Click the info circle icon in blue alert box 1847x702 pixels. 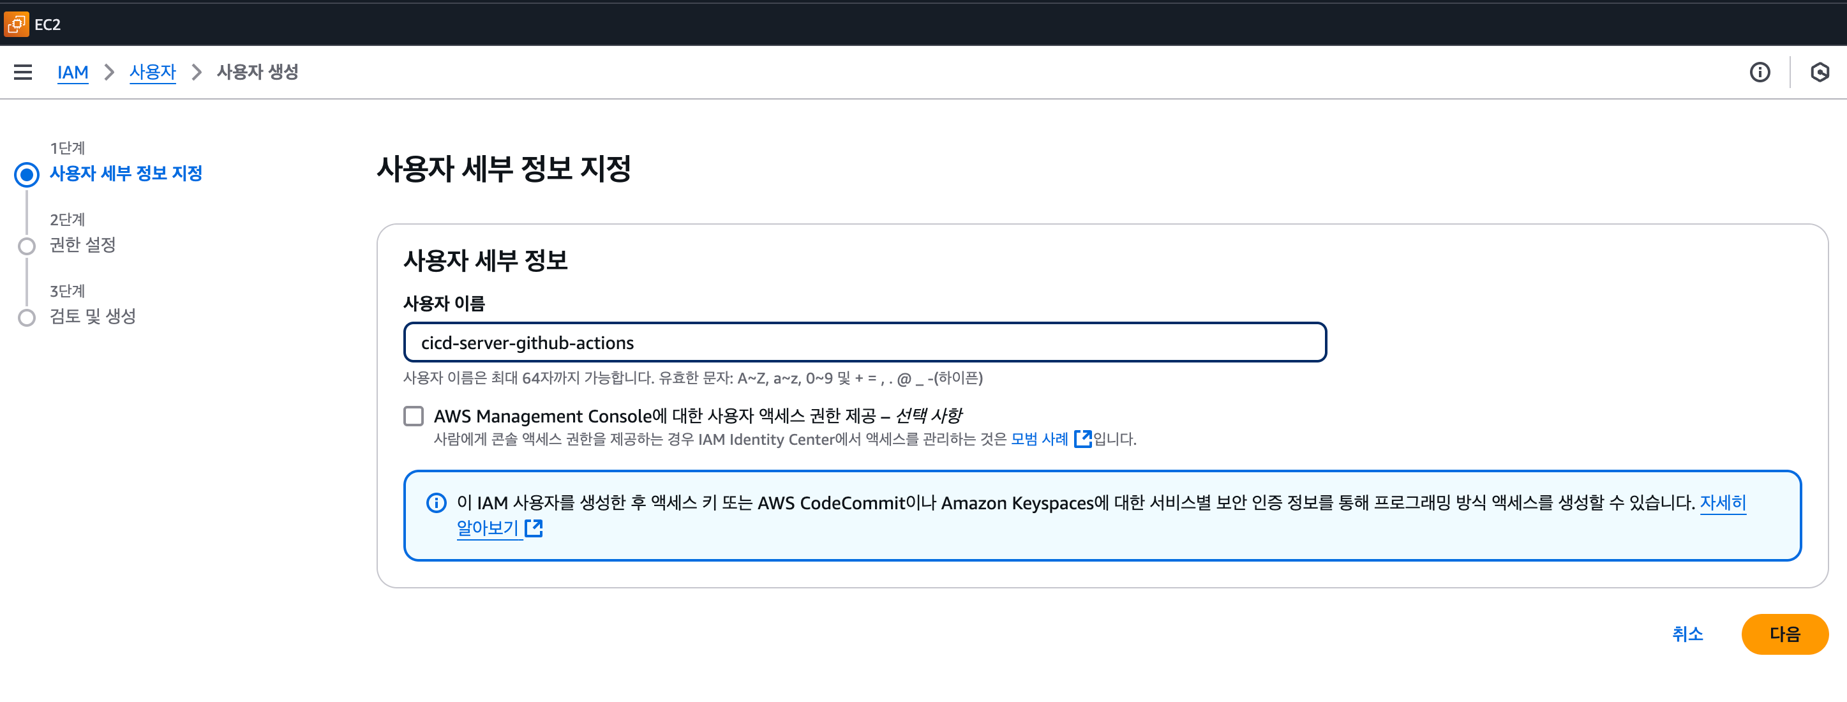(436, 503)
